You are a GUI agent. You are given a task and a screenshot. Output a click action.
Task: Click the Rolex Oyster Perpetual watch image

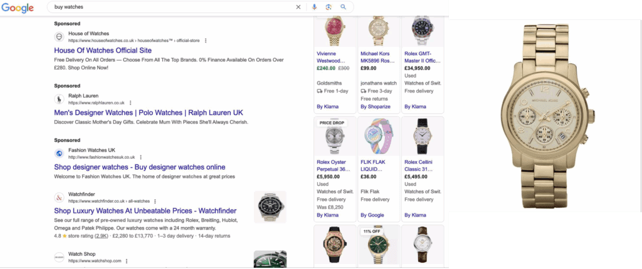(x=335, y=136)
